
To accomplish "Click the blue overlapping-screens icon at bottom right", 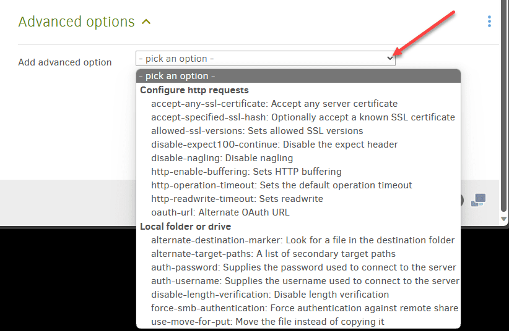I will click(x=478, y=200).
